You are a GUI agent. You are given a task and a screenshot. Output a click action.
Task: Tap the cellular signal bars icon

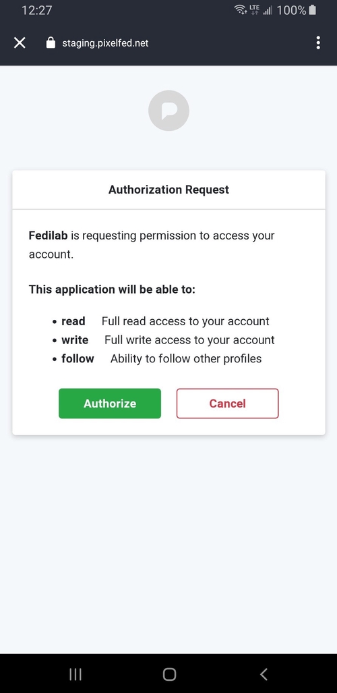point(267,10)
